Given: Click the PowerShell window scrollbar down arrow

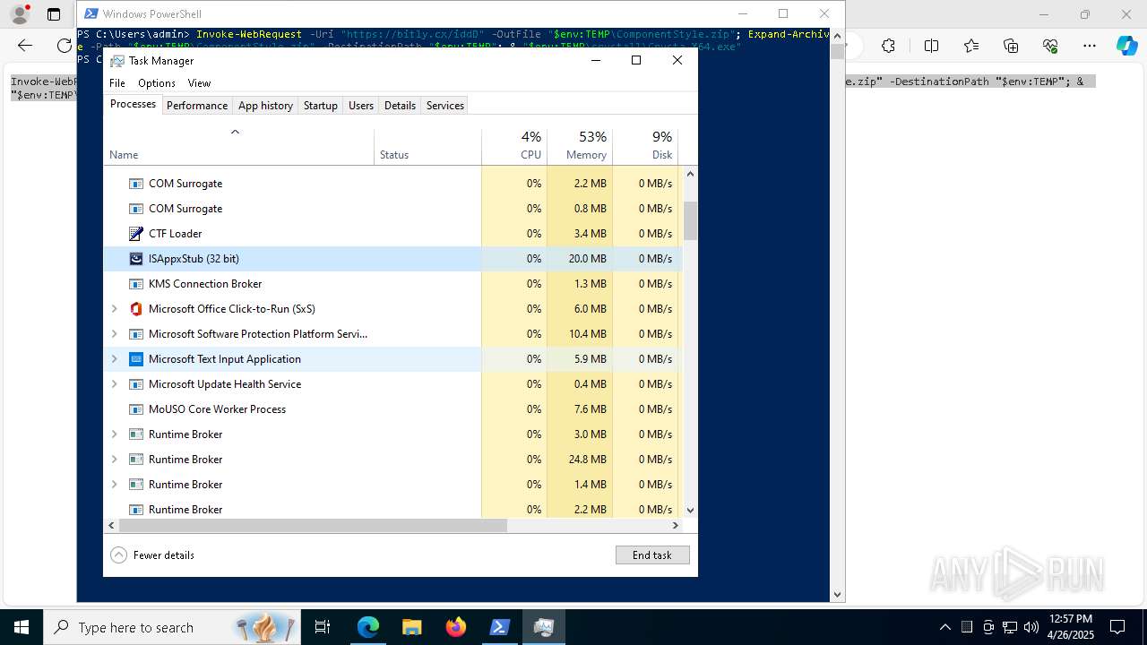Looking at the screenshot, I should (x=837, y=594).
